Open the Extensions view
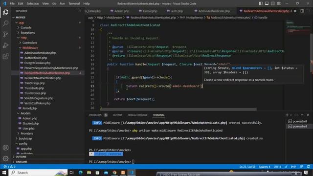Image resolution: width=313 pixels, height=176 pixels. (x=5, y=57)
